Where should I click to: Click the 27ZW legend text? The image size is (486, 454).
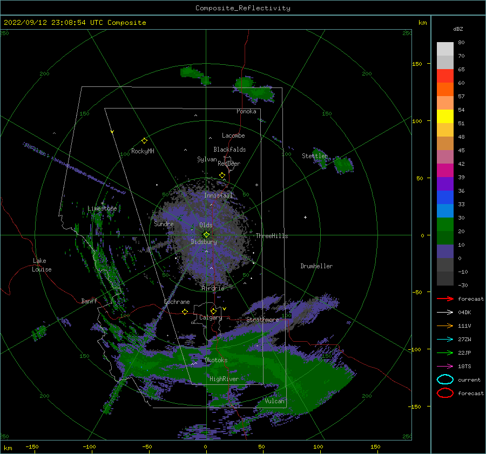(x=464, y=340)
